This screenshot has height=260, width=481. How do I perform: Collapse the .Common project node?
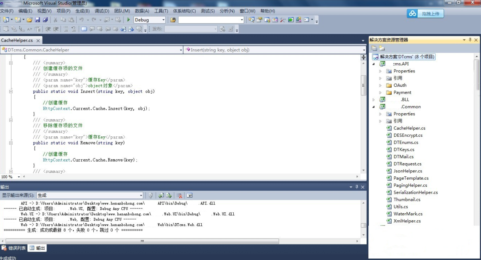[x=374, y=107]
